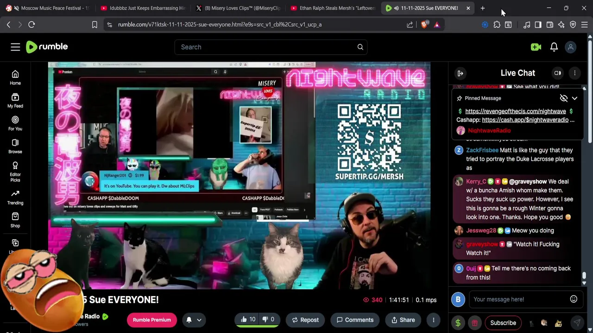Click the send message paper-plane icon
The image size is (593, 333).
(577, 323)
